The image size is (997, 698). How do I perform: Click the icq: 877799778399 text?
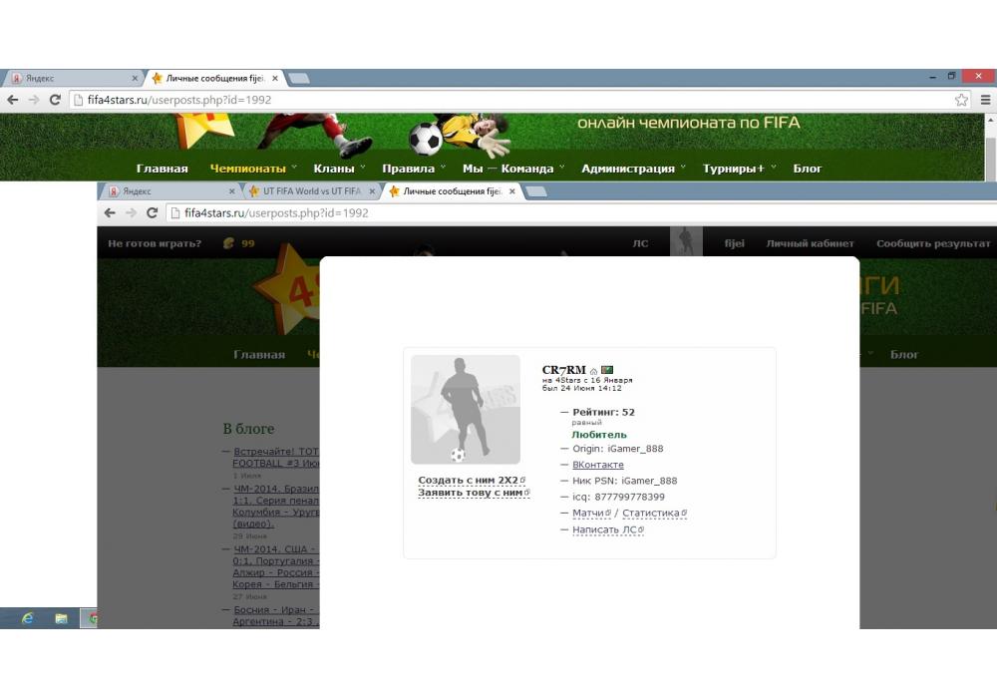pyautogui.click(x=618, y=498)
